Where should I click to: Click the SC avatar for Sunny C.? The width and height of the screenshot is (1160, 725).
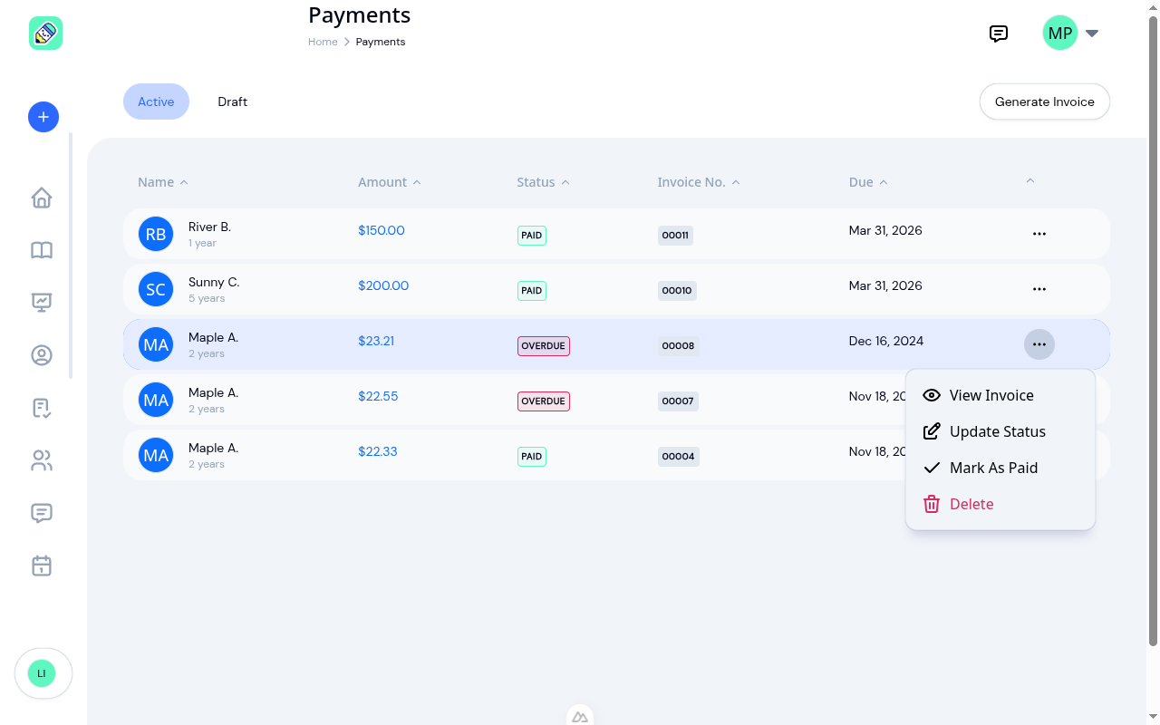(156, 289)
